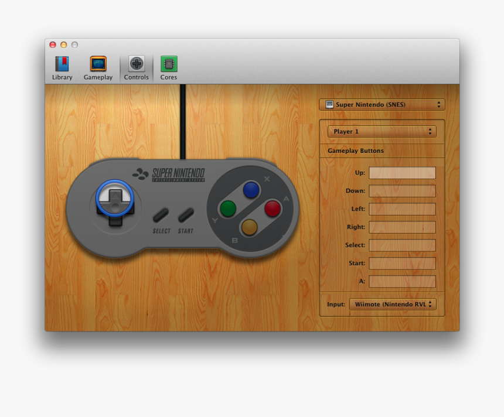Image resolution: width=504 pixels, height=417 pixels.
Task: Click the Super Nintendo logo on the controller
Action: [x=169, y=175]
